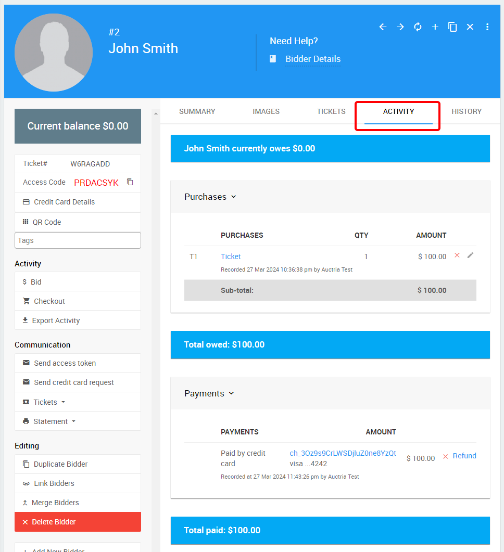Delete the Ticket purchase with red X
The image size is (504, 552).
click(457, 255)
